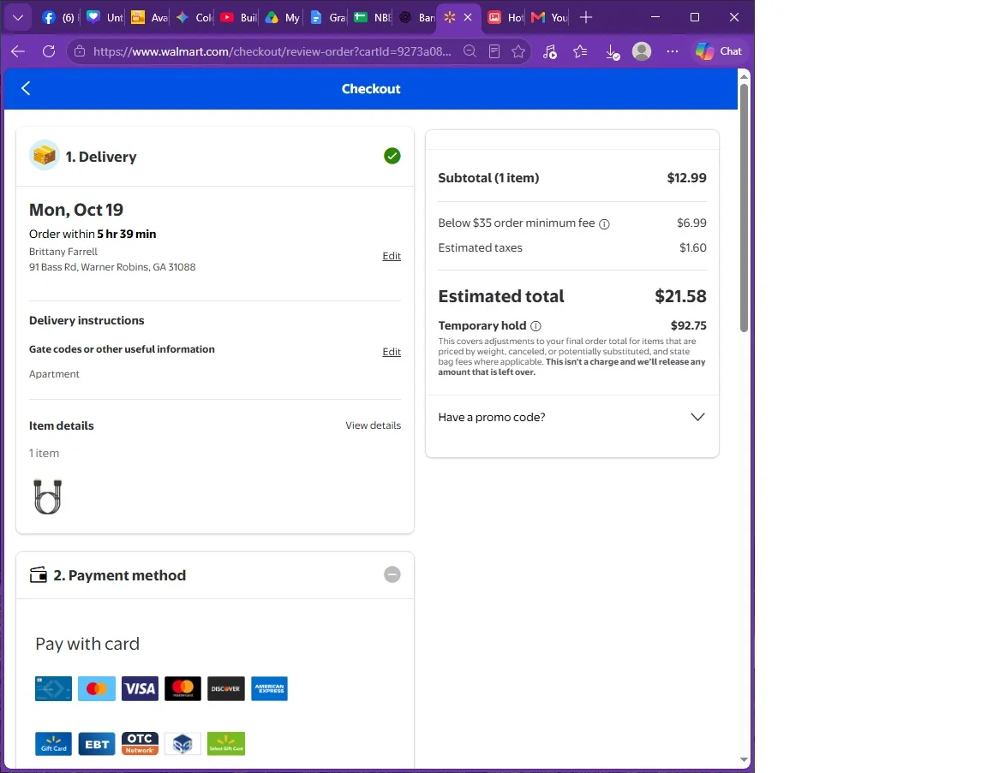Image resolution: width=987 pixels, height=773 pixels.
Task: Click the Pay with card heading
Action: point(87,644)
